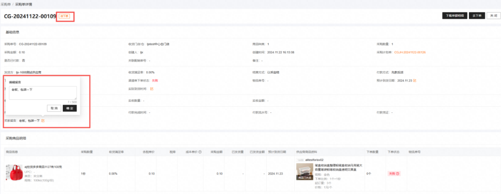501x194 pixels.
Task: Click the edit icon next to 实际到货时间
Action: point(152,89)
